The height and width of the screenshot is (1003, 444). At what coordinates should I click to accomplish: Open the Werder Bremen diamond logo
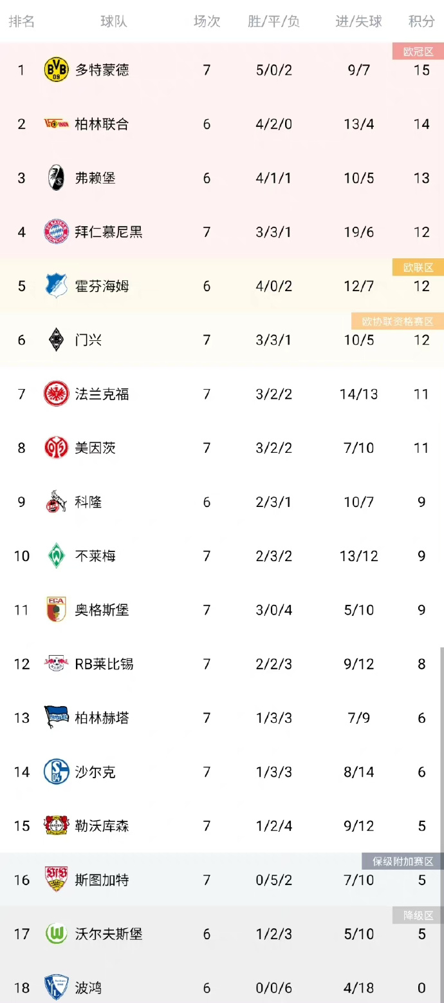tap(56, 556)
